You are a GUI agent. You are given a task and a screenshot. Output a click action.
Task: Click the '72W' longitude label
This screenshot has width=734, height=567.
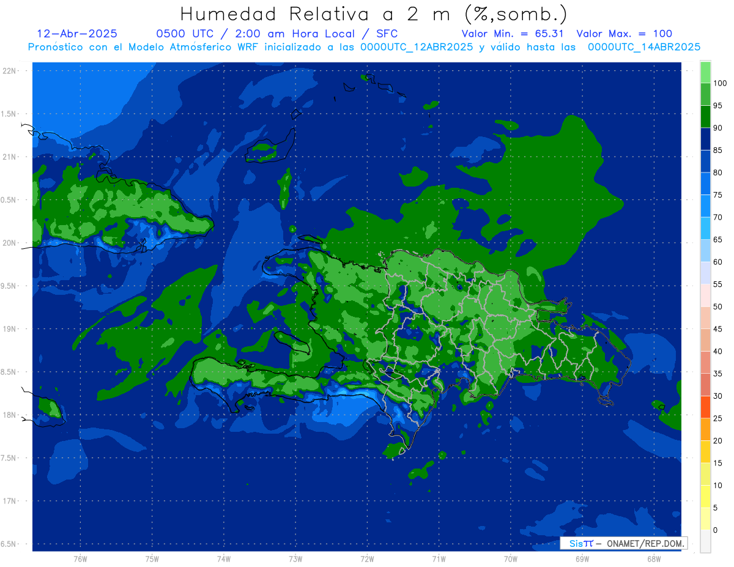(x=367, y=558)
